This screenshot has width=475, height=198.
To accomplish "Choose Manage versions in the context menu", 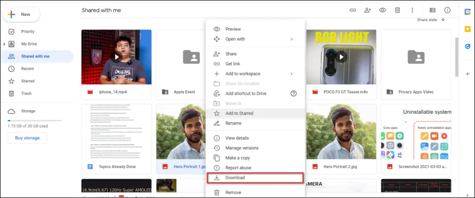I will (x=255, y=148).
